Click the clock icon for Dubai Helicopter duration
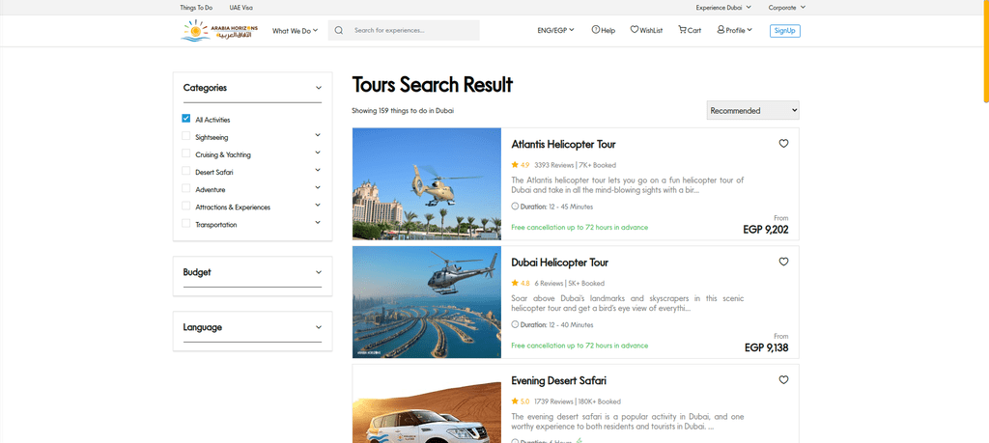 [x=515, y=324]
